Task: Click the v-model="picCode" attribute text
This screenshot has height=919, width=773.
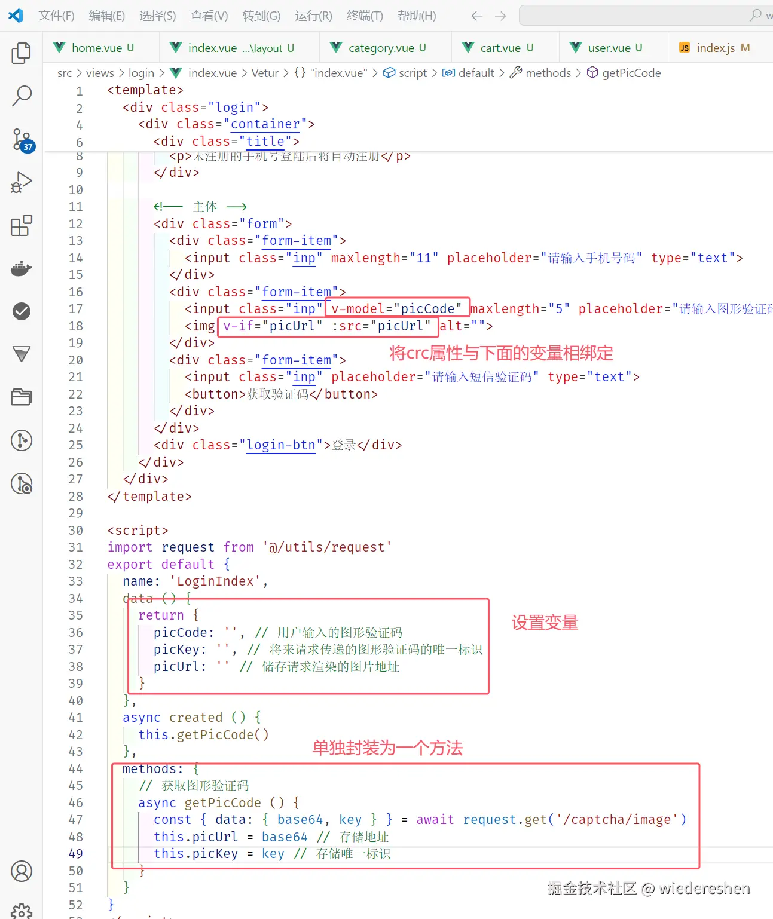Action: tap(396, 309)
